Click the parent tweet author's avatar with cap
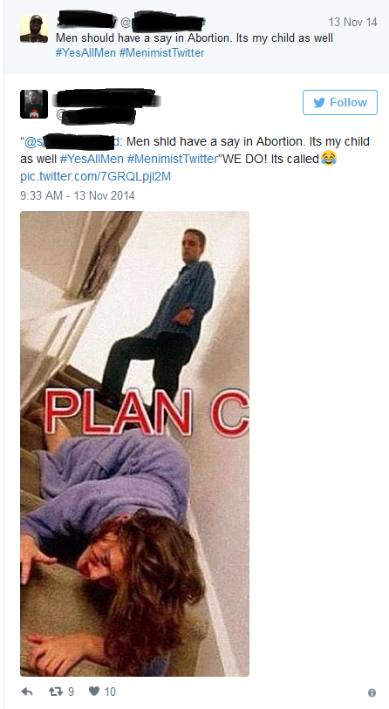389x709 pixels. pyautogui.click(x=34, y=29)
